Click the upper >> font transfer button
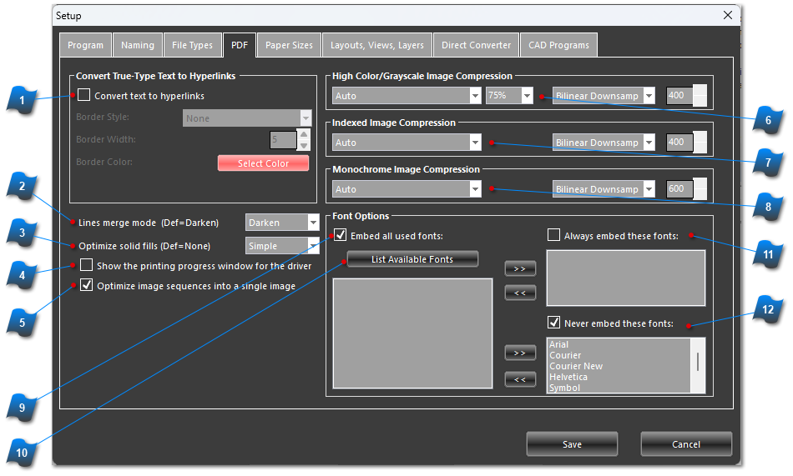The image size is (793, 476). pyautogui.click(x=519, y=268)
